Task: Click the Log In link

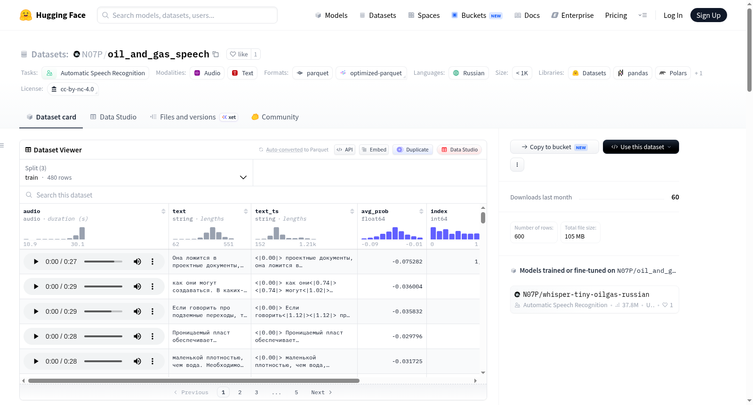Action: [673, 16]
